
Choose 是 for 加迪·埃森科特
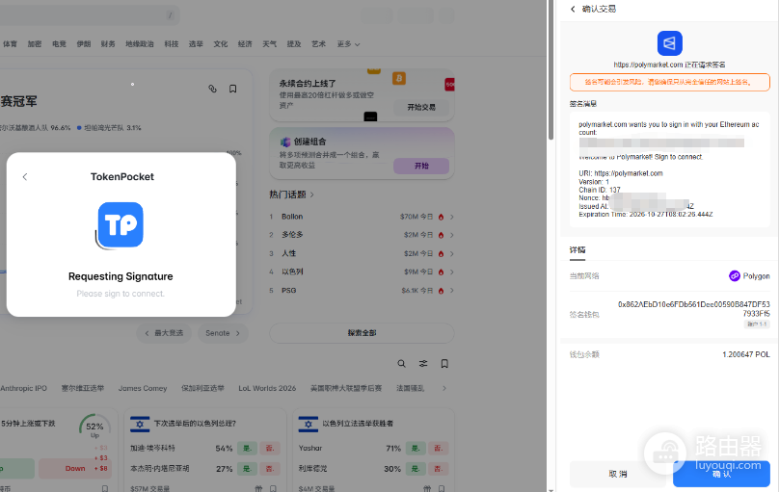tap(247, 448)
